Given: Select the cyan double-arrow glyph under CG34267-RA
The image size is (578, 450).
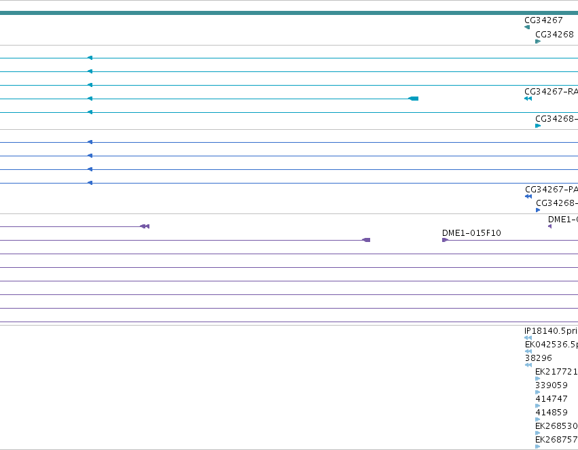Looking at the screenshot, I should click(x=528, y=99).
